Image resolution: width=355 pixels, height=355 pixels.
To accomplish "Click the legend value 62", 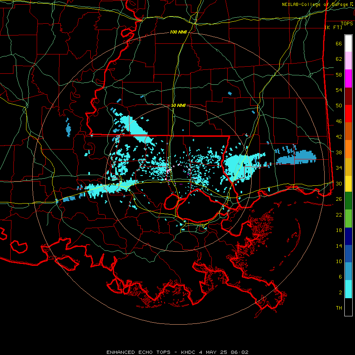I will pyautogui.click(x=339, y=59).
